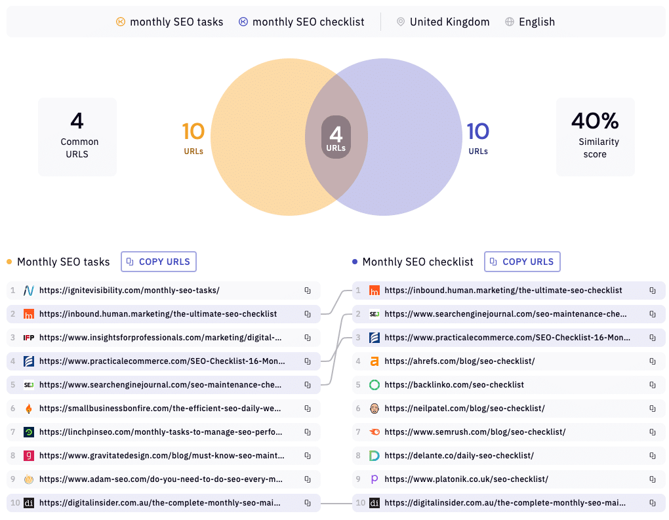Copy the delante.co URL using its icon

[652, 456]
